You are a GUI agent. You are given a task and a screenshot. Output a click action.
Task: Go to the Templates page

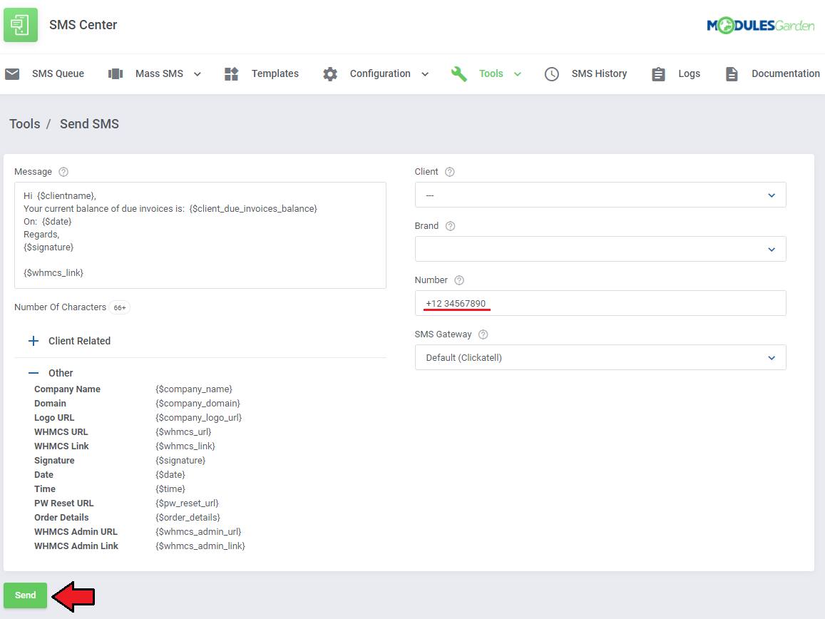click(x=275, y=73)
